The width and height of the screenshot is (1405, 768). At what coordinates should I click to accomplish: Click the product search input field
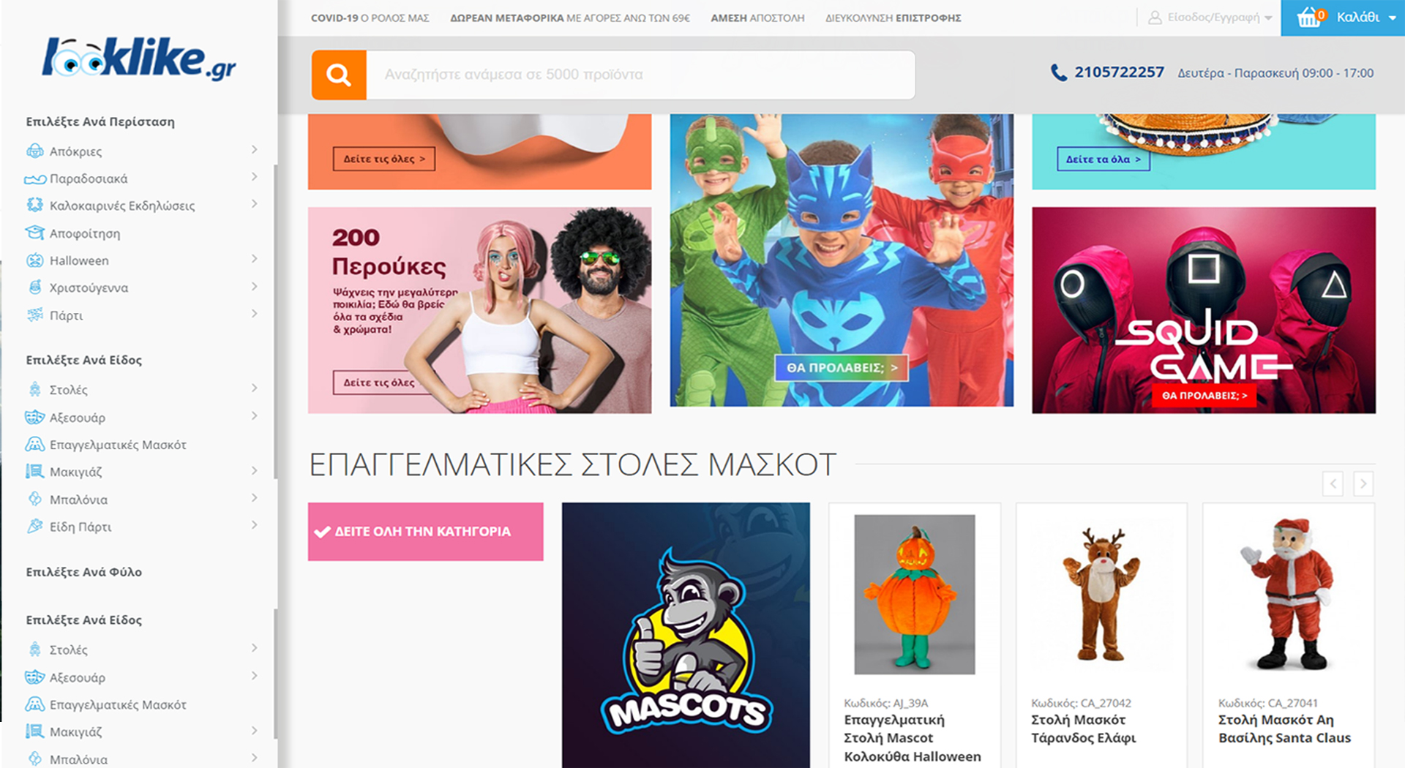tap(640, 75)
